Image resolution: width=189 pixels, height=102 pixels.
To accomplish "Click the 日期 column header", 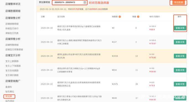I will [x=43, y=17].
